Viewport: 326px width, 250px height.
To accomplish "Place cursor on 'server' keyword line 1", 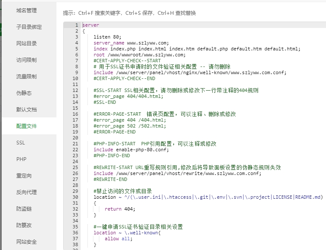I will point(91,25).
